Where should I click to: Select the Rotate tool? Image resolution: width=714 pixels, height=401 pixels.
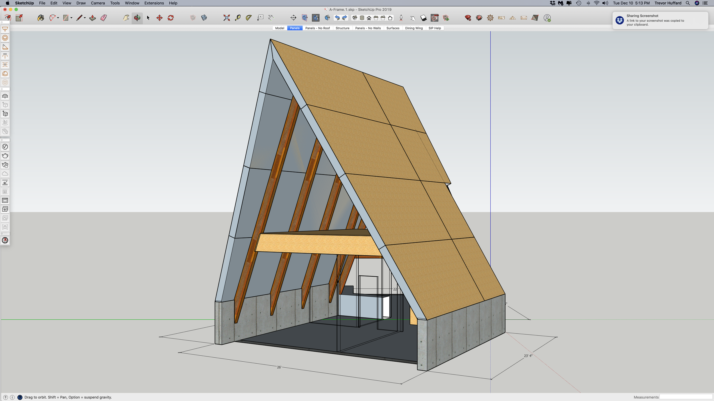[171, 18]
